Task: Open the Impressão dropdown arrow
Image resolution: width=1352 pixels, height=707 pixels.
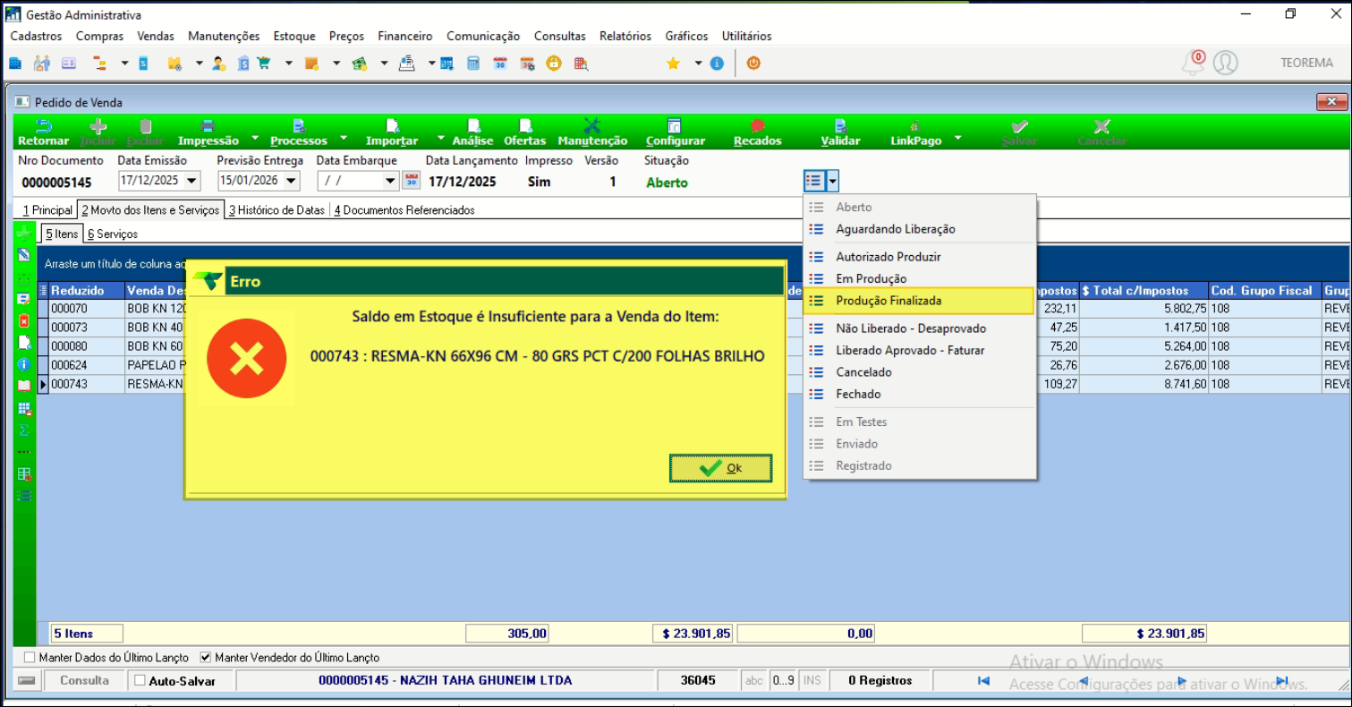Action: point(254,139)
